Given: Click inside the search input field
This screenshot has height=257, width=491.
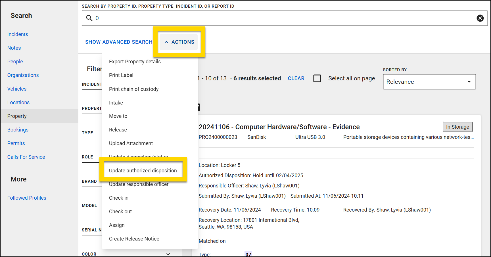Looking at the screenshot, I should 227,18.
